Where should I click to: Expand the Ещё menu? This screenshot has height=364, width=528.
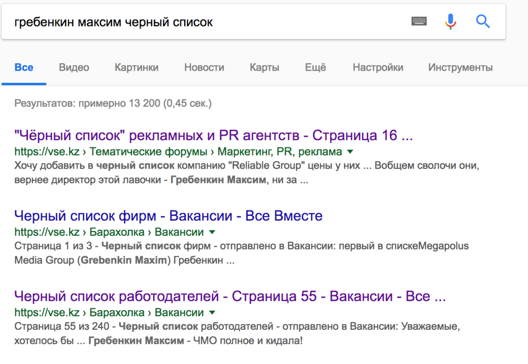[x=315, y=68]
